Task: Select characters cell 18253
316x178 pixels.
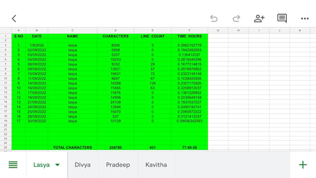Action: coord(115,59)
